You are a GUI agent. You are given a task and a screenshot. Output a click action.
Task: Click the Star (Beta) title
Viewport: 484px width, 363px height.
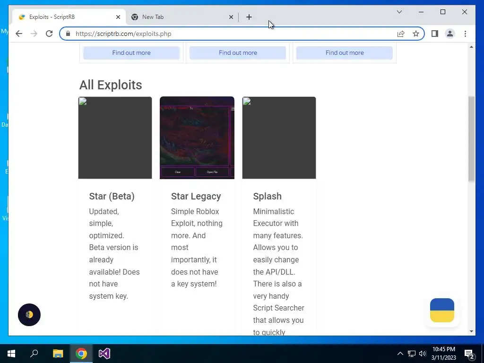[x=112, y=196]
